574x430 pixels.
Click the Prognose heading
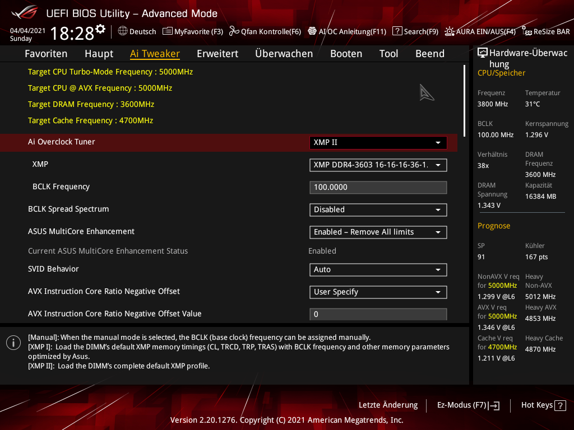[494, 226]
